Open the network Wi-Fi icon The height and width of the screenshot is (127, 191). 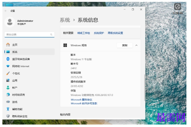[x=8, y=66]
